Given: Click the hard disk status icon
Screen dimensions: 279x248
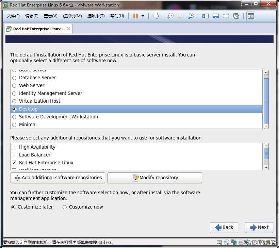Looking at the screenshot, I should pyautogui.click(x=219, y=242).
